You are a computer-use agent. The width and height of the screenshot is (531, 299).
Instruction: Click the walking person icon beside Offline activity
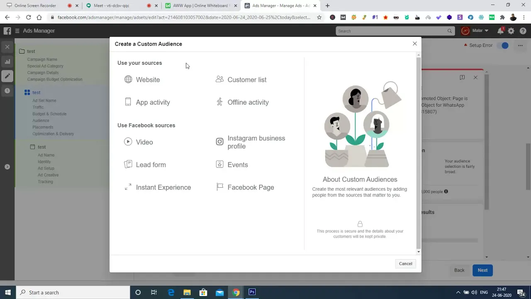click(x=219, y=102)
